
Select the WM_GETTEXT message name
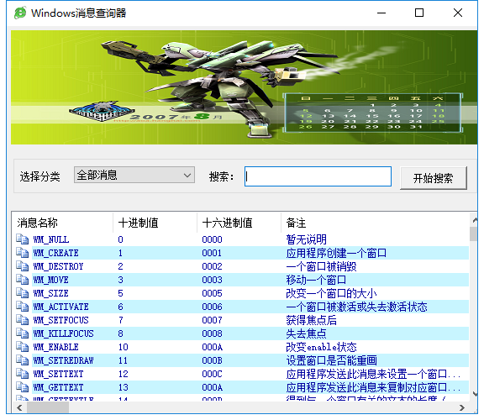(x=58, y=387)
